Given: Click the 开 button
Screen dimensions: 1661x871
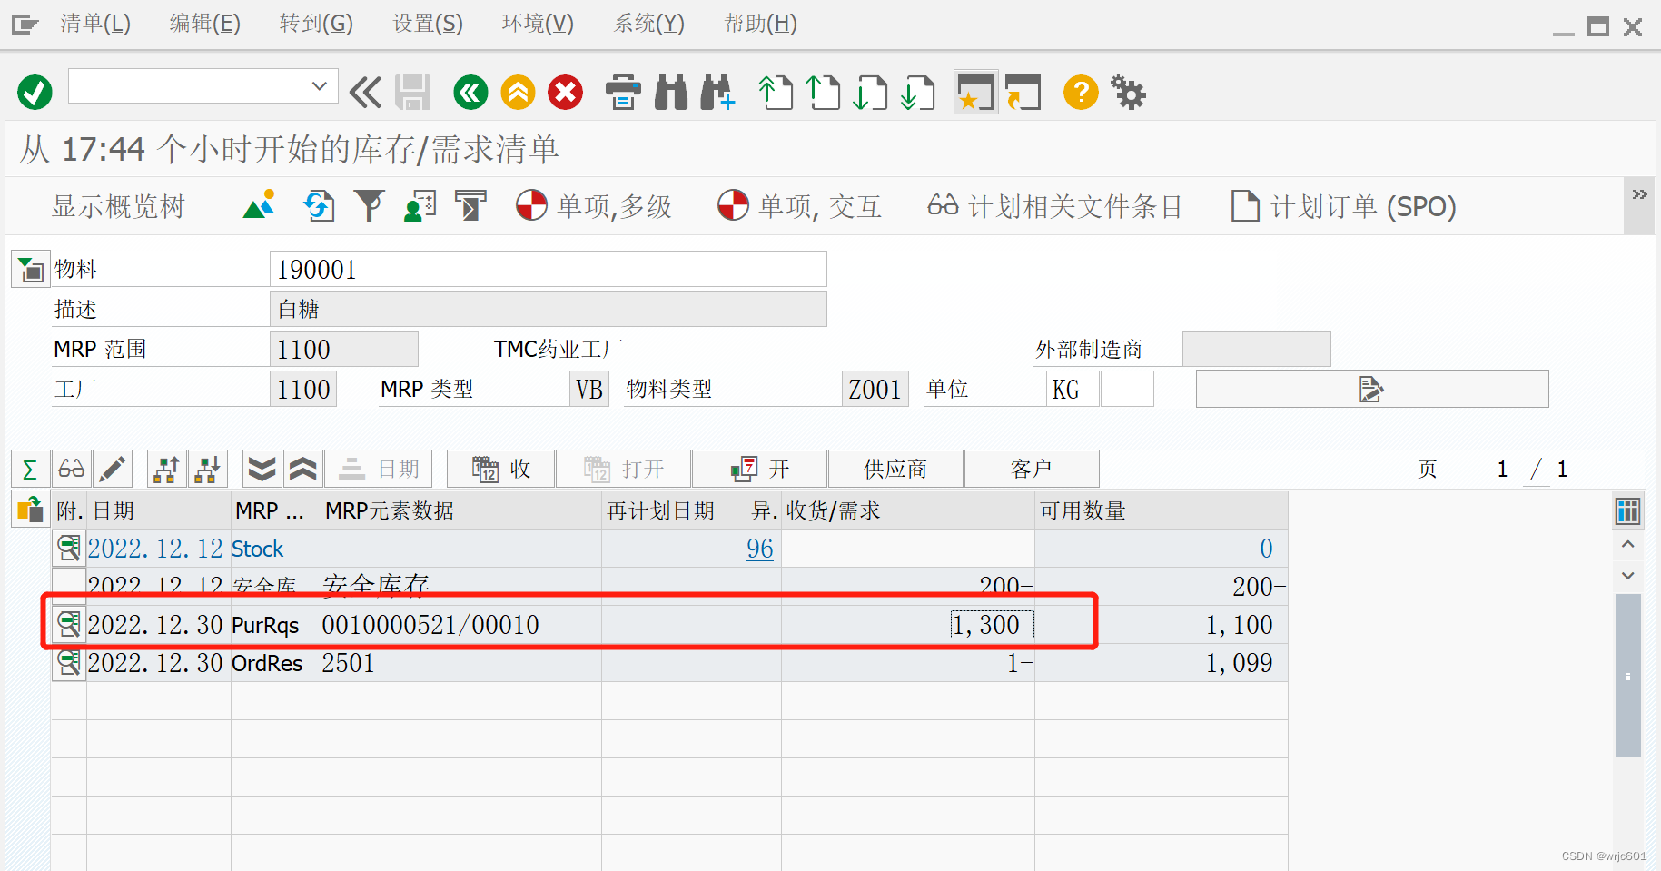Looking at the screenshot, I should pos(760,470).
